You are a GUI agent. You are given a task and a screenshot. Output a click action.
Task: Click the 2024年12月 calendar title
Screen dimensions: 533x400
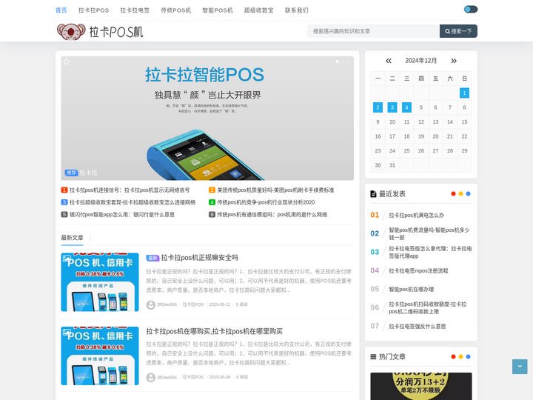coord(420,61)
